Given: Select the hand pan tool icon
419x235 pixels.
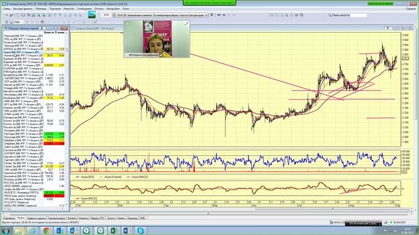Looking at the screenshot, I should coord(42,22).
